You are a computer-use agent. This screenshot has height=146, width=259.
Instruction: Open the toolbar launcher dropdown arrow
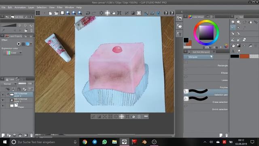tap(44, 13)
